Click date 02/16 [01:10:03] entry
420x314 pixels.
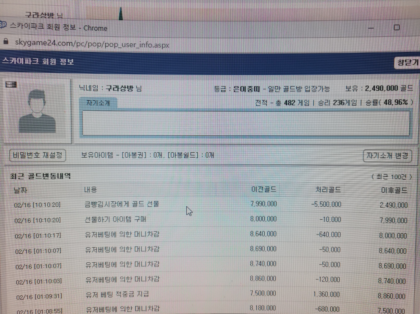tap(39, 281)
